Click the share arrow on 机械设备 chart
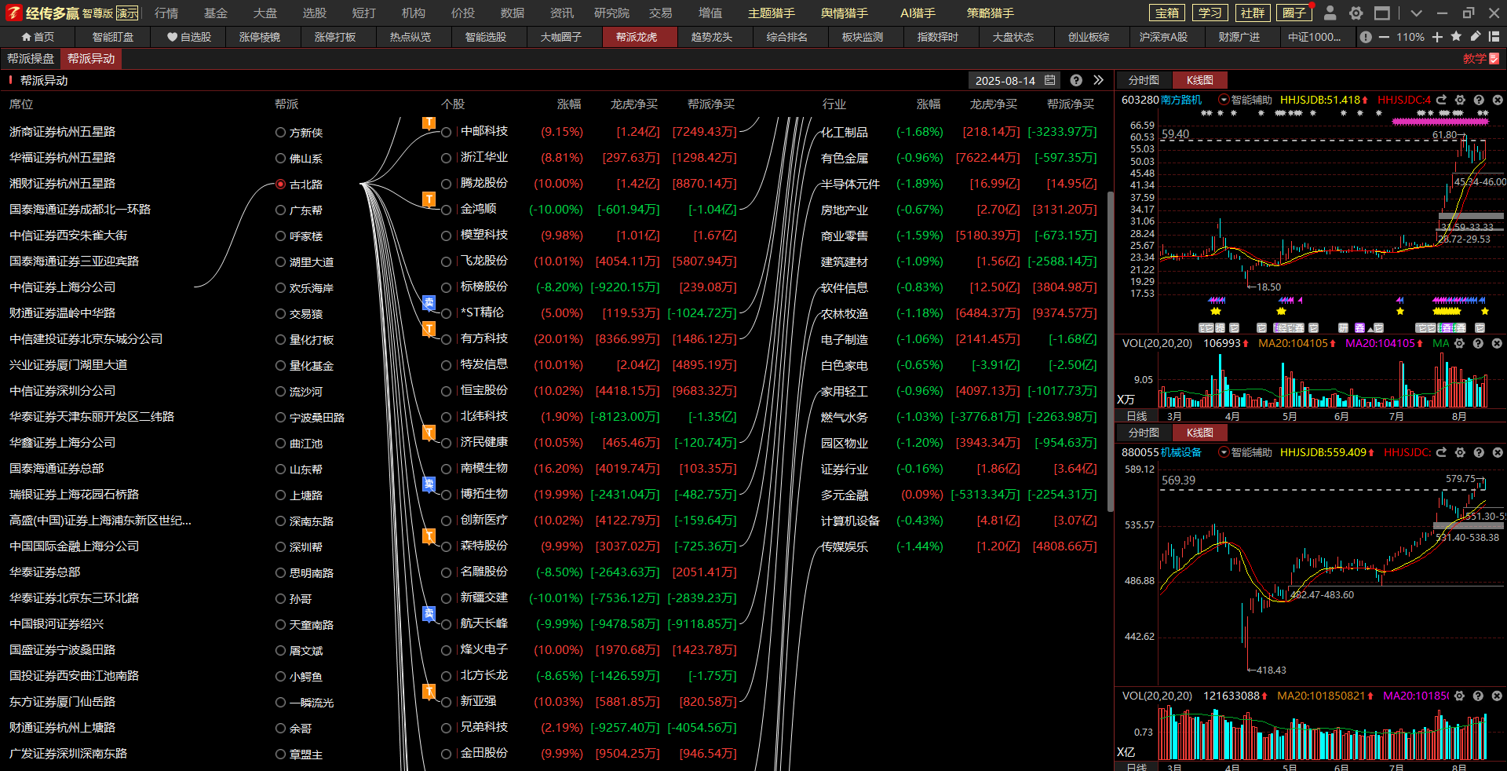This screenshot has height=771, width=1507. [x=1441, y=452]
